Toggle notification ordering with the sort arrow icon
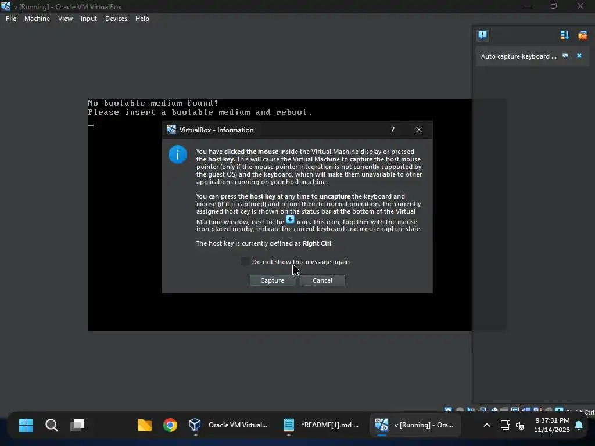This screenshot has width=595, height=446. [x=565, y=35]
